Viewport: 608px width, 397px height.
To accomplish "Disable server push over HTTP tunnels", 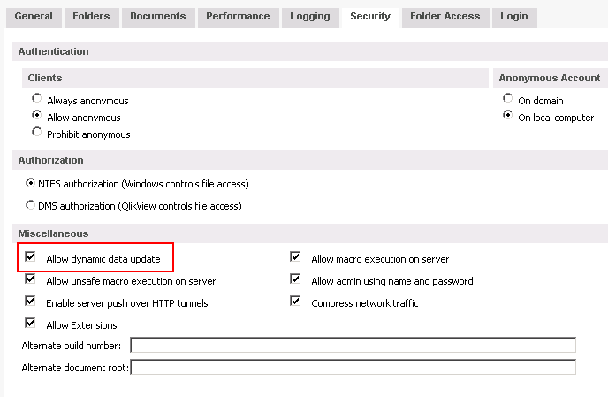I will 31,302.
